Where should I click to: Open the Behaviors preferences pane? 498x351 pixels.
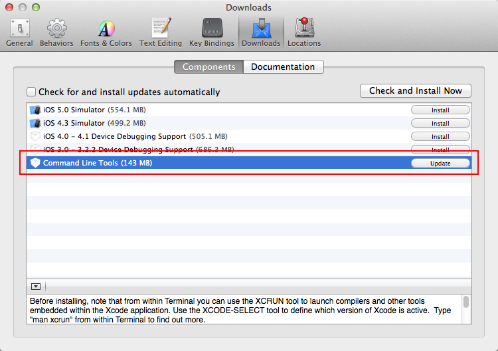click(56, 33)
